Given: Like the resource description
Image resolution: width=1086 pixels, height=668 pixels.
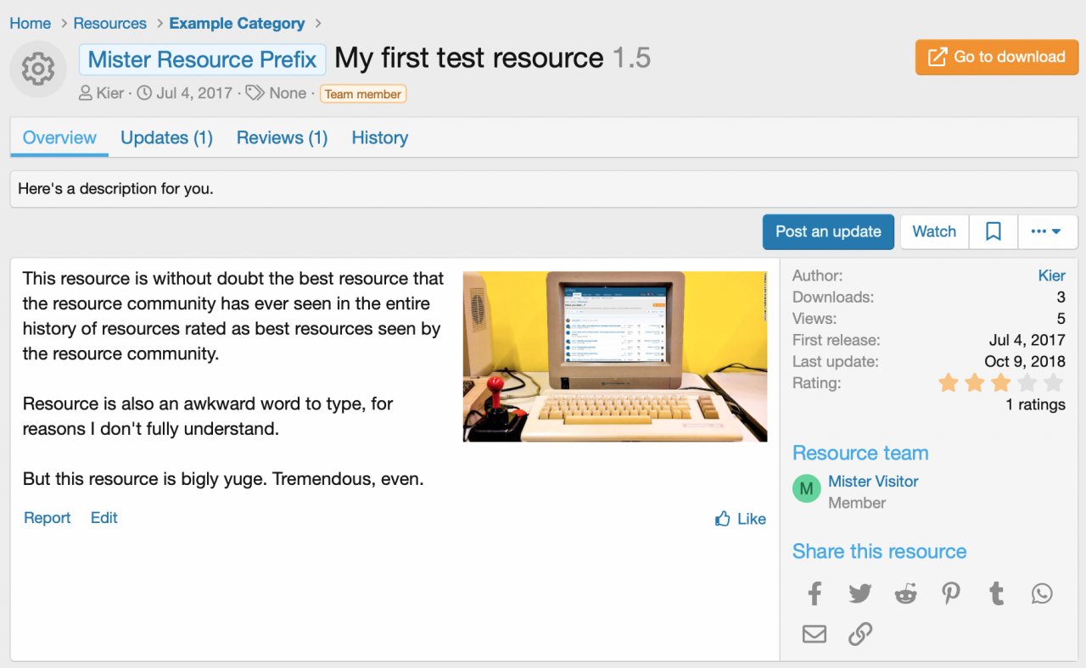Looking at the screenshot, I should [739, 518].
